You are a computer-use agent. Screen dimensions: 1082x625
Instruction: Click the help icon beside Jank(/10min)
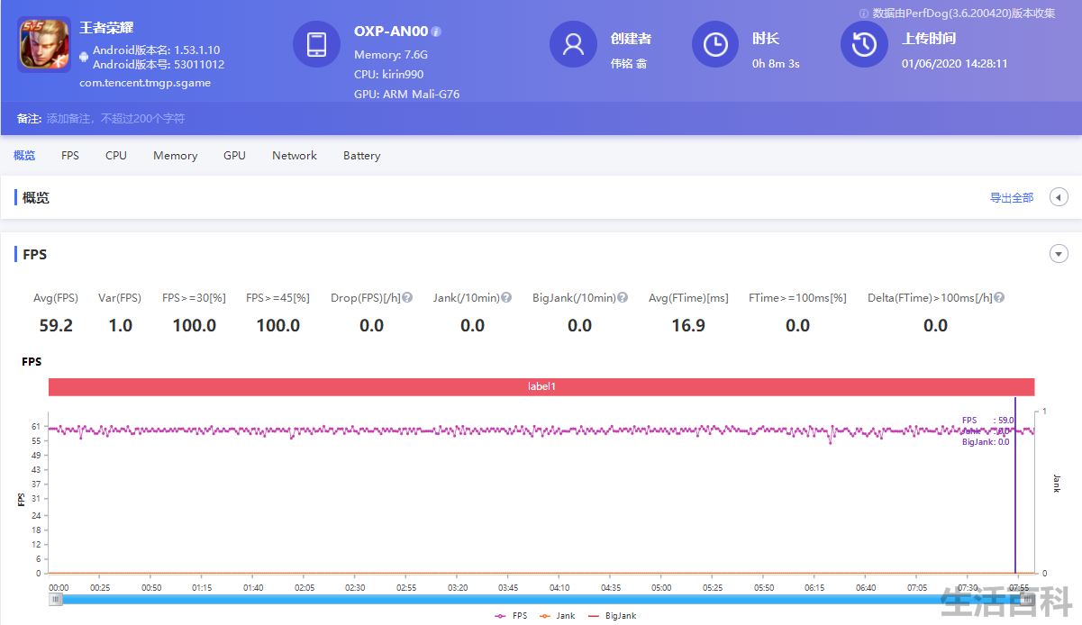click(506, 298)
